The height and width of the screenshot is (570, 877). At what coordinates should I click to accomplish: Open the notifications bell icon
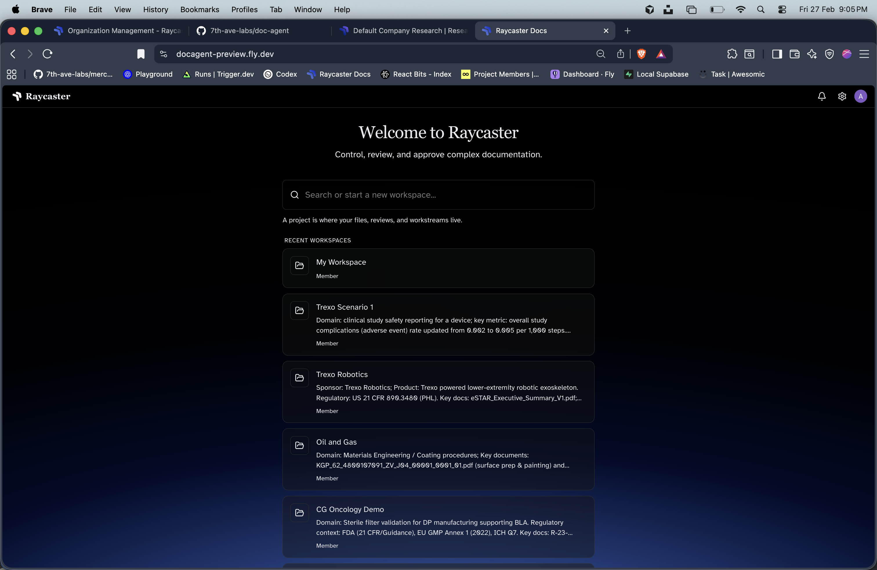point(821,97)
